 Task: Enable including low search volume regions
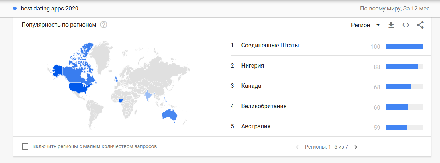pos(25,146)
